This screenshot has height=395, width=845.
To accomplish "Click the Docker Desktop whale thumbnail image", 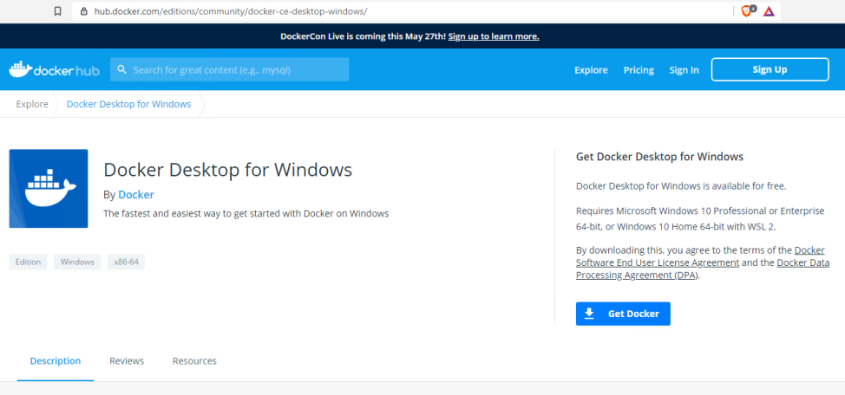I will 49,188.
